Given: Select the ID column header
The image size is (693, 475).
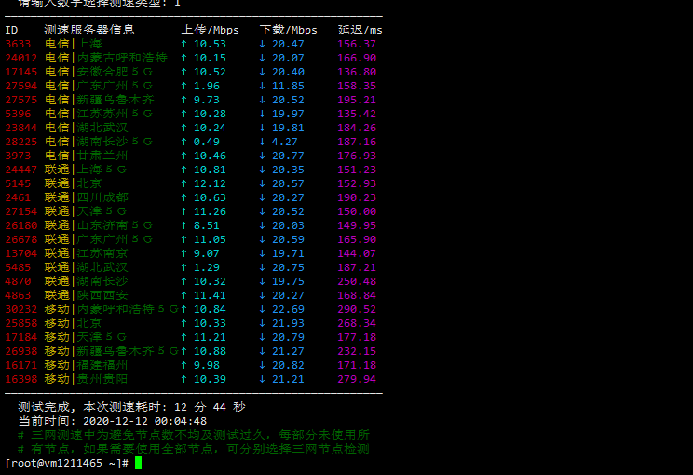Looking at the screenshot, I should (x=11, y=30).
